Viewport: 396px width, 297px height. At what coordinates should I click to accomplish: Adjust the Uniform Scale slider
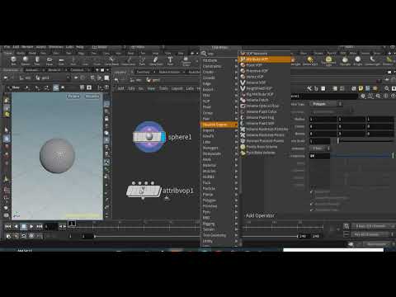point(365,141)
